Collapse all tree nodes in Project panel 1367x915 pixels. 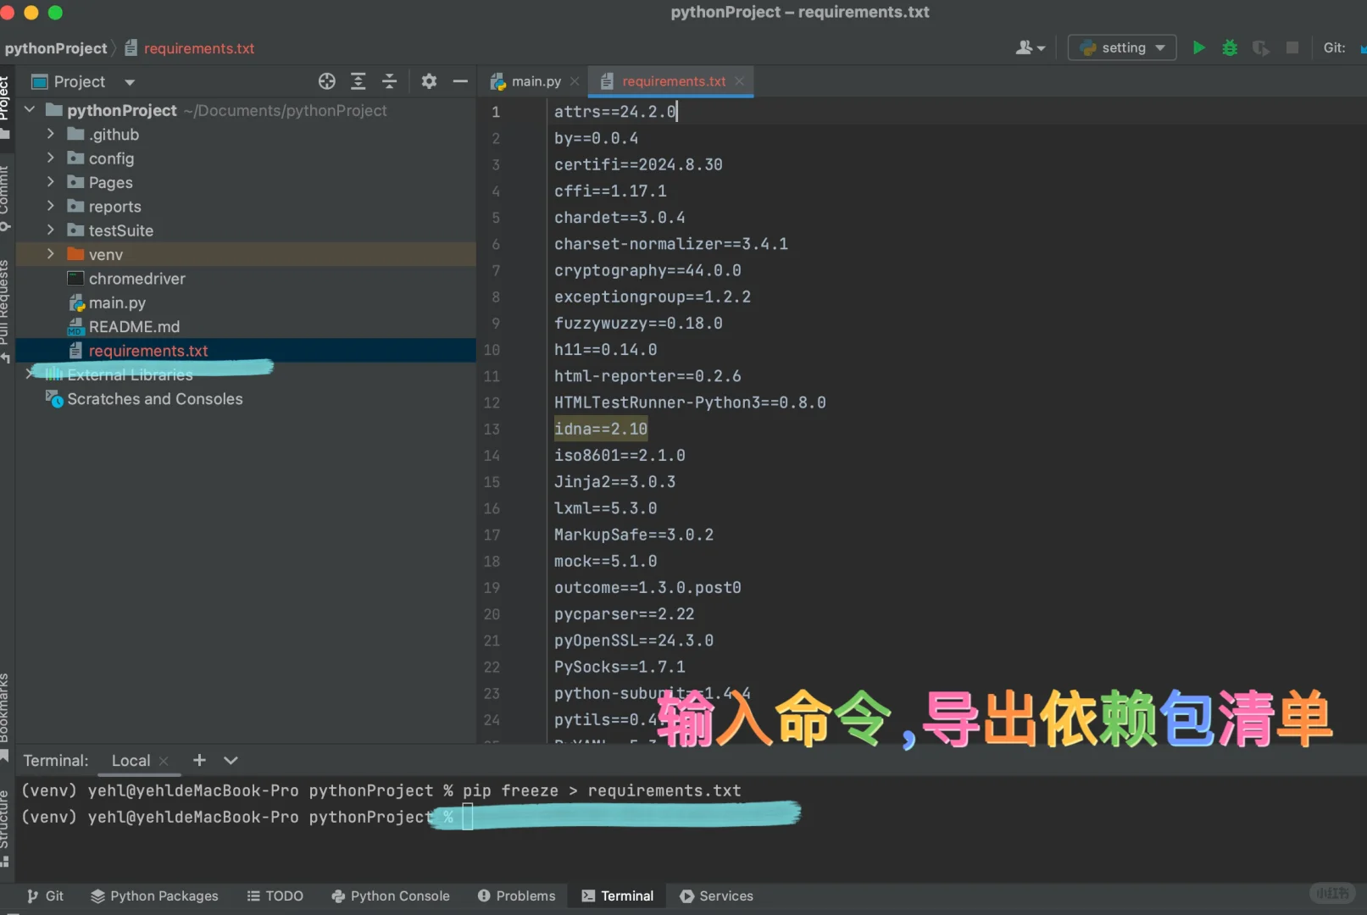pos(389,80)
